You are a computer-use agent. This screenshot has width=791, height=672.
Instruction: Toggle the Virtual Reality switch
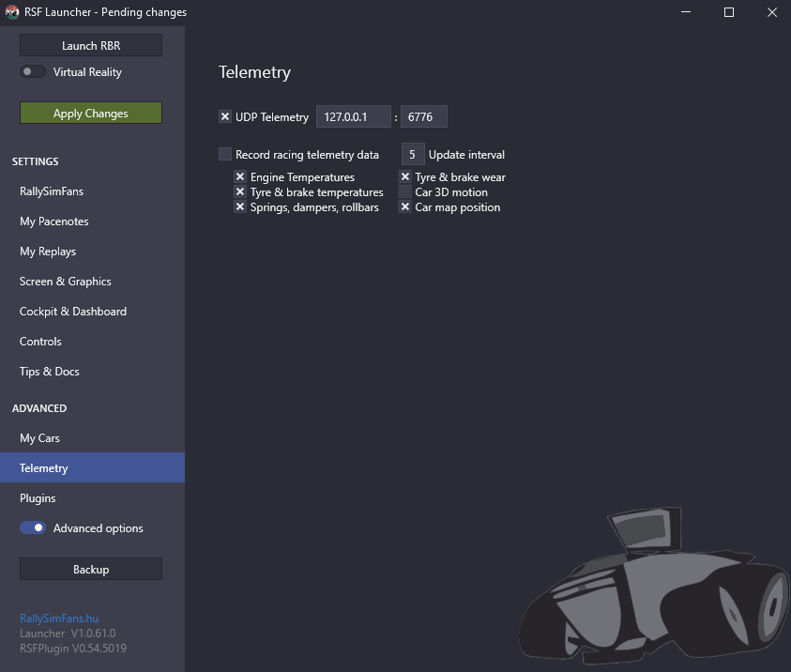coord(33,71)
